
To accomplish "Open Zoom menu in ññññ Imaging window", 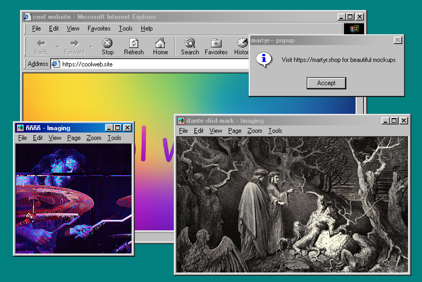I will click(x=94, y=138).
